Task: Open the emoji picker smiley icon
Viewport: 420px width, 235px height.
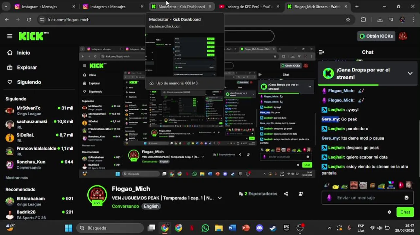Action: 406,197
